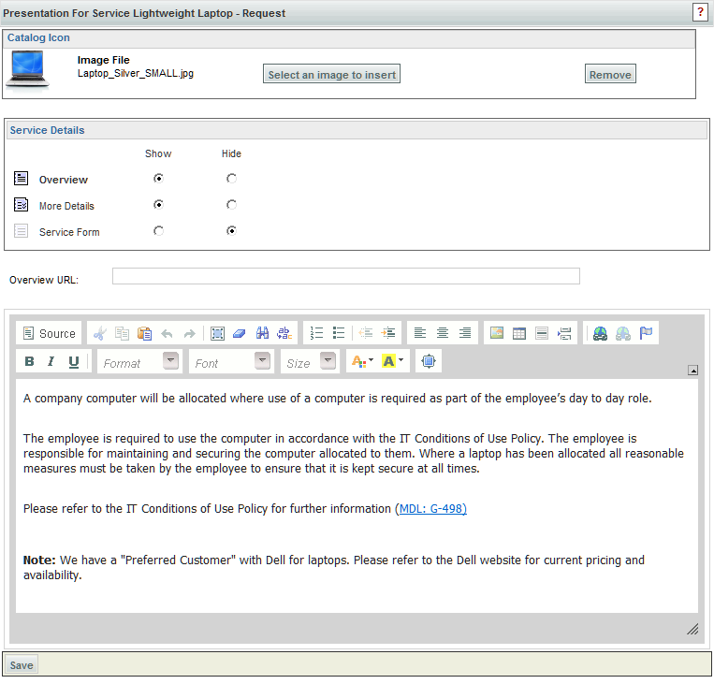Select Hide for Service Form
The image size is (714, 684).
[x=231, y=231]
